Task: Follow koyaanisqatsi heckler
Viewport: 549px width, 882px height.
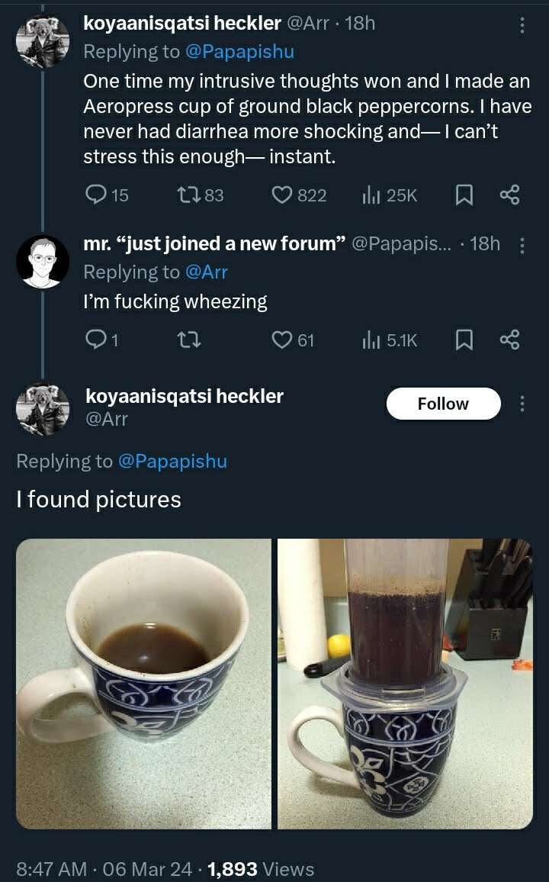Action: [x=443, y=404]
